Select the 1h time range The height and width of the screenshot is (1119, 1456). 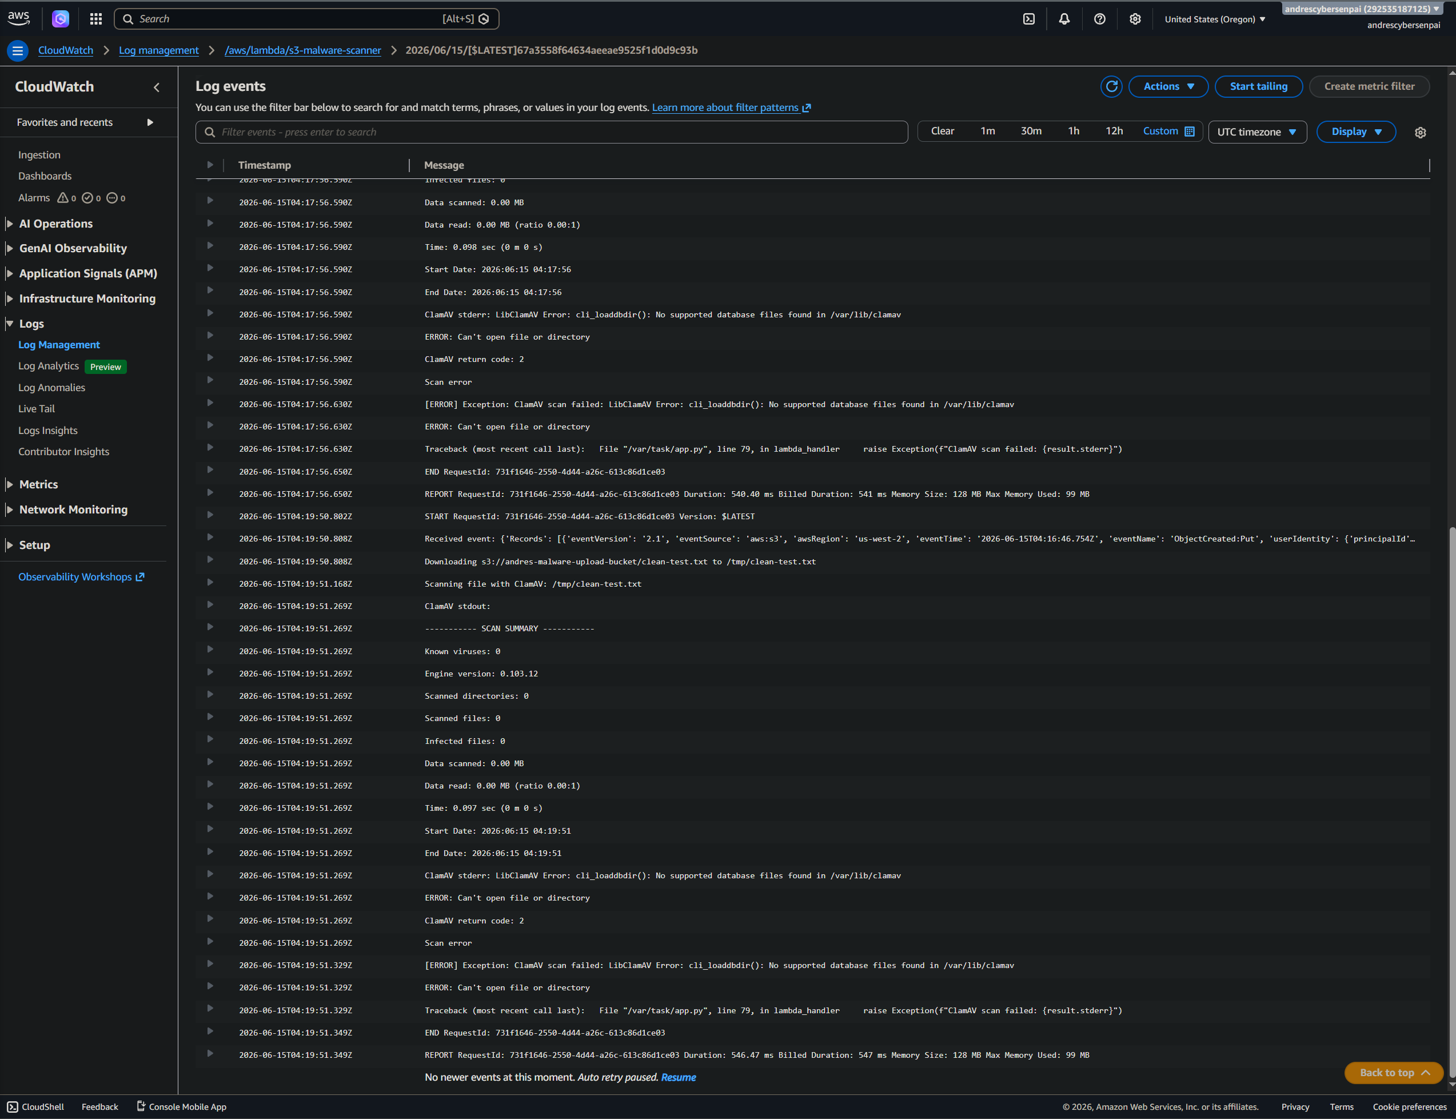pos(1073,131)
